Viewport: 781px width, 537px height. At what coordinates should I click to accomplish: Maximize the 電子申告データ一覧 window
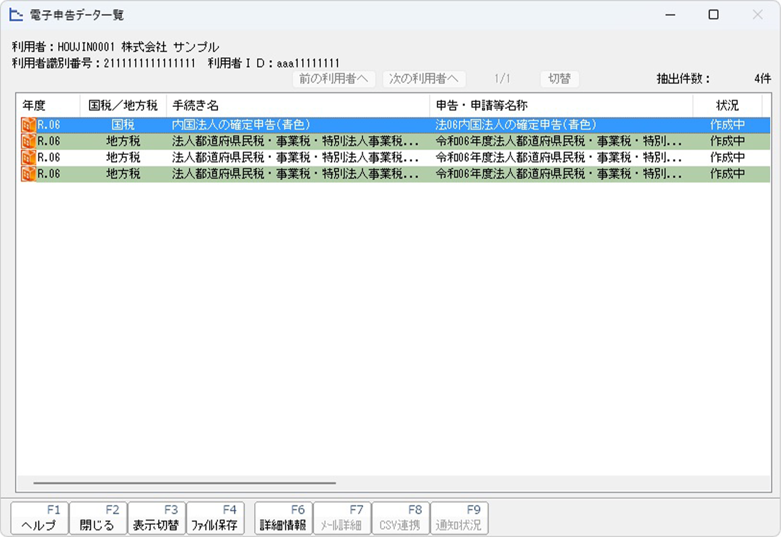pyautogui.click(x=713, y=15)
